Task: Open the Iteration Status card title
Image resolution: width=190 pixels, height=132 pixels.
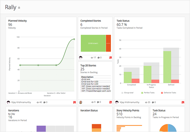Action: pyautogui.click(x=89, y=111)
